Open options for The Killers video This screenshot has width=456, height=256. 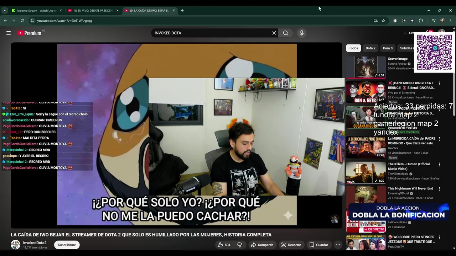[440, 165]
